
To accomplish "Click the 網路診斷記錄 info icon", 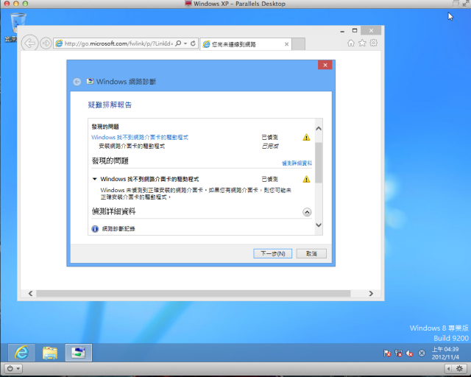I will 95,229.
